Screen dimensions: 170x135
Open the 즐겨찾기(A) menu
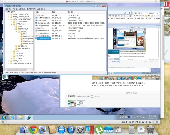(31, 9)
